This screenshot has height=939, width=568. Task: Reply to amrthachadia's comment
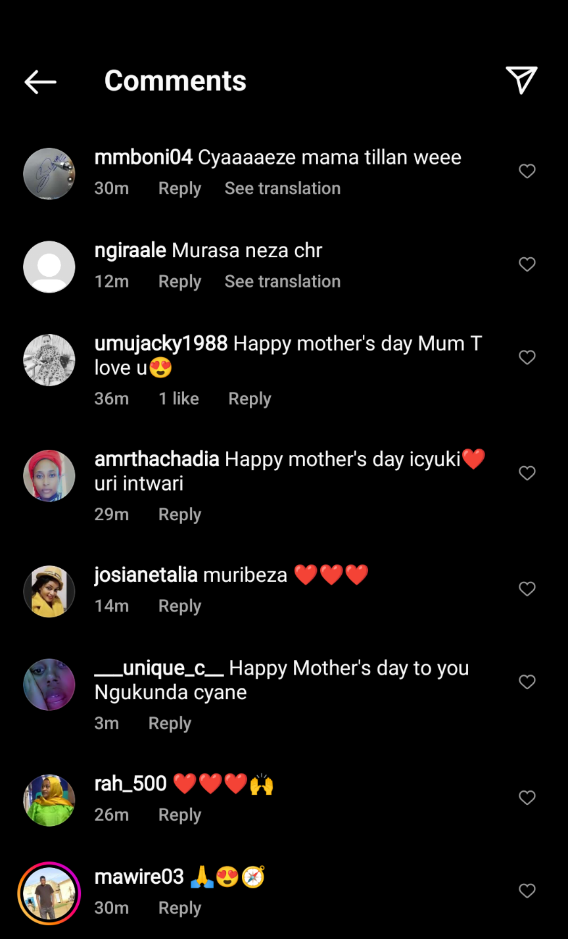click(x=179, y=514)
